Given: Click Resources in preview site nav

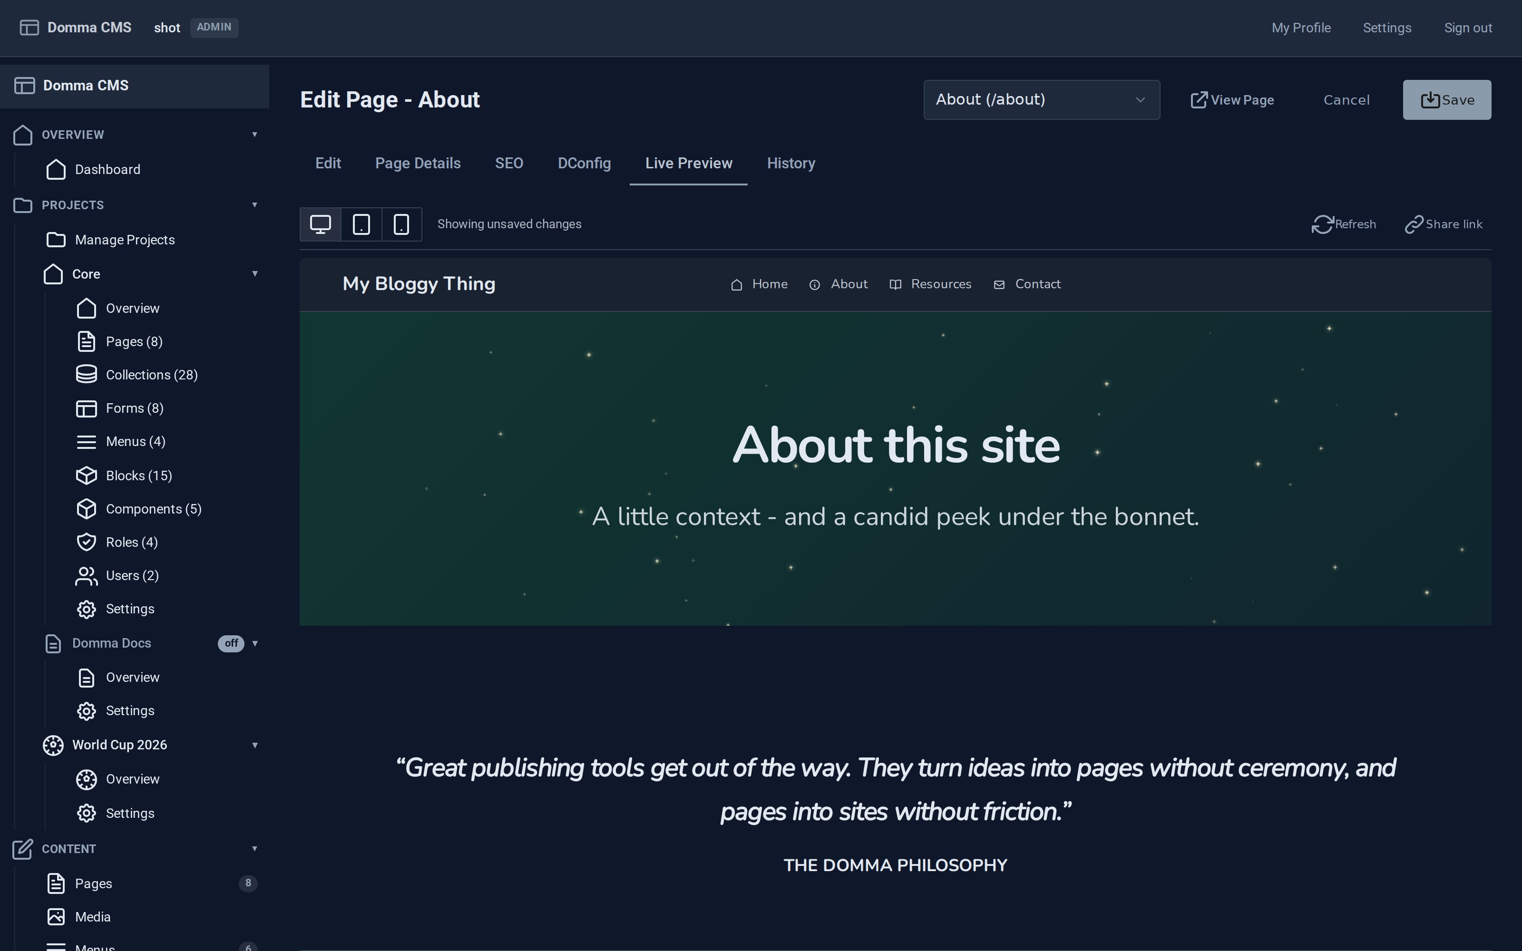Looking at the screenshot, I should pyautogui.click(x=930, y=284).
